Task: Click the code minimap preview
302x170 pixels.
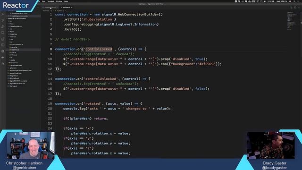Action: click(x=291, y=21)
